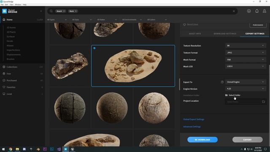Open Chrome from the taskbar
The image size is (270, 152).
(11, 149)
